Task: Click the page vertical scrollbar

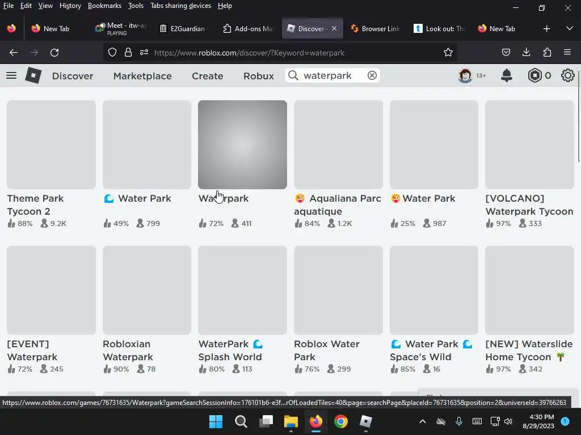Action: (578, 115)
